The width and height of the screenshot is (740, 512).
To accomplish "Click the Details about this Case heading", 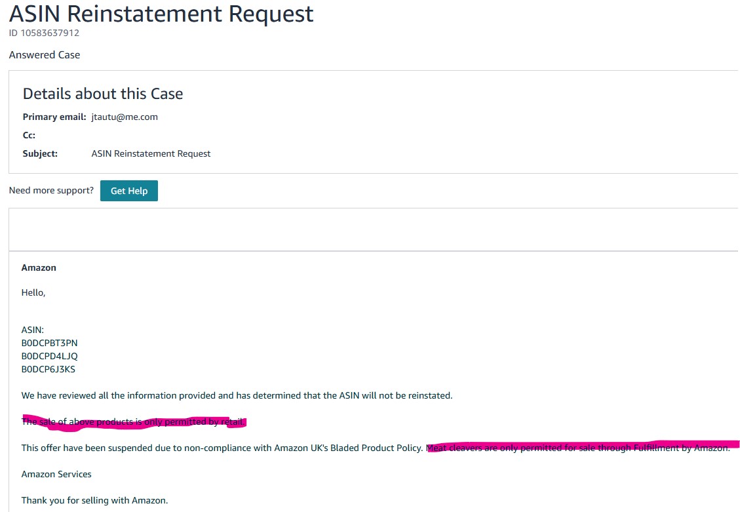I will pos(103,94).
